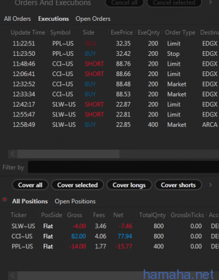
Task: Click into the Filter by input field
Action: tap(123, 167)
